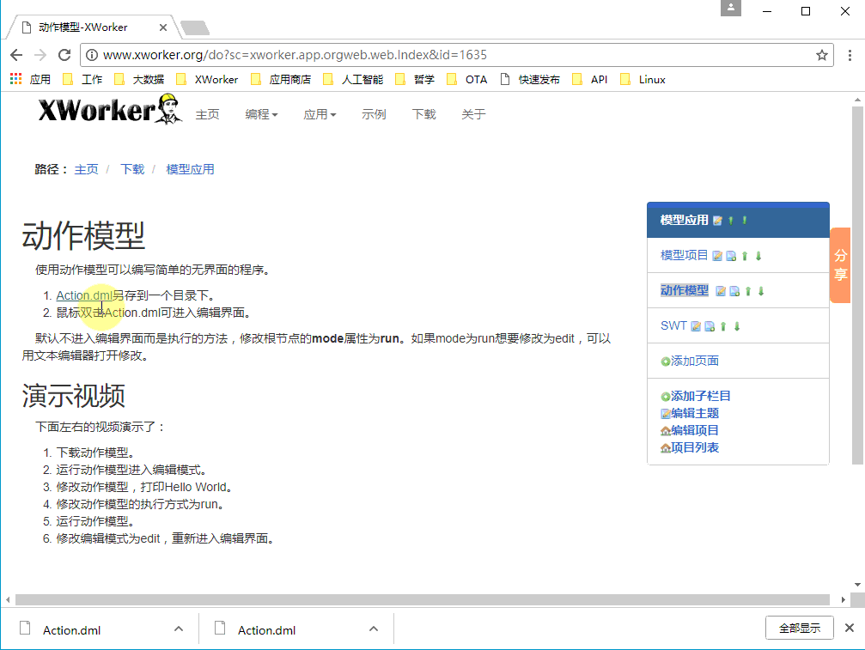Image resolution: width=865 pixels, height=650 pixels.
Task: Open the XWorker bookmark folder
Action: [x=207, y=79]
